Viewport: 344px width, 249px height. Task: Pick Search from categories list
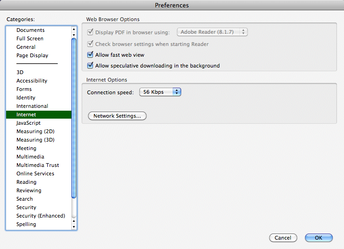click(x=38, y=199)
